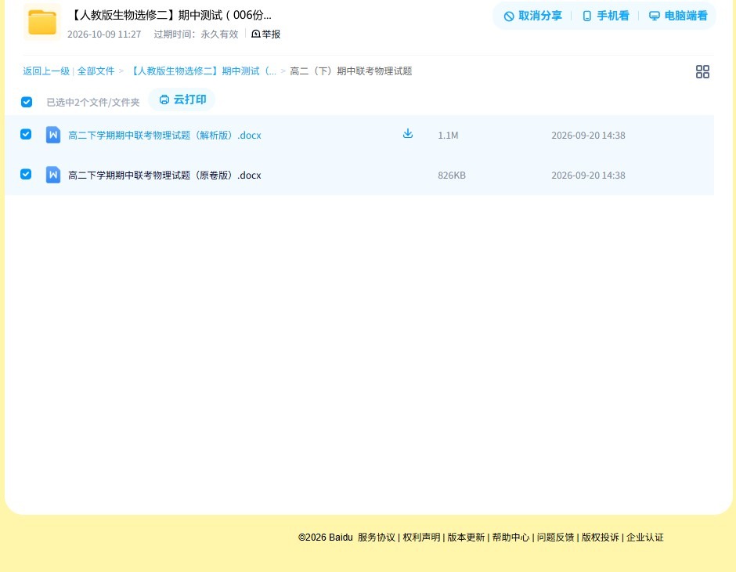Open 问题反馈 footer link
Image resolution: width=736 pixels, height=572 pixels.
[x=556, y=538]
